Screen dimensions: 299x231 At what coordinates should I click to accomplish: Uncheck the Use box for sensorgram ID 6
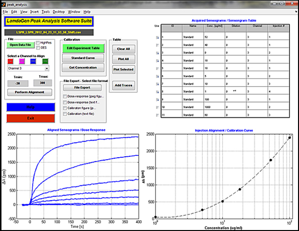[158, 76]
